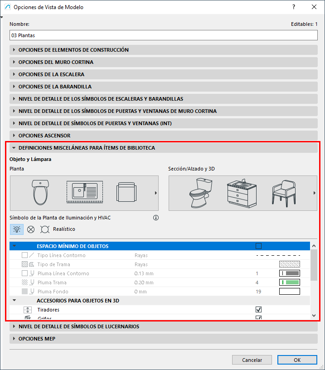Image resolution: width=325 pixels, height=370 pixels.
Task: Click pen number 1 for Pluma Línea Contorno
Action: (257, 273)
